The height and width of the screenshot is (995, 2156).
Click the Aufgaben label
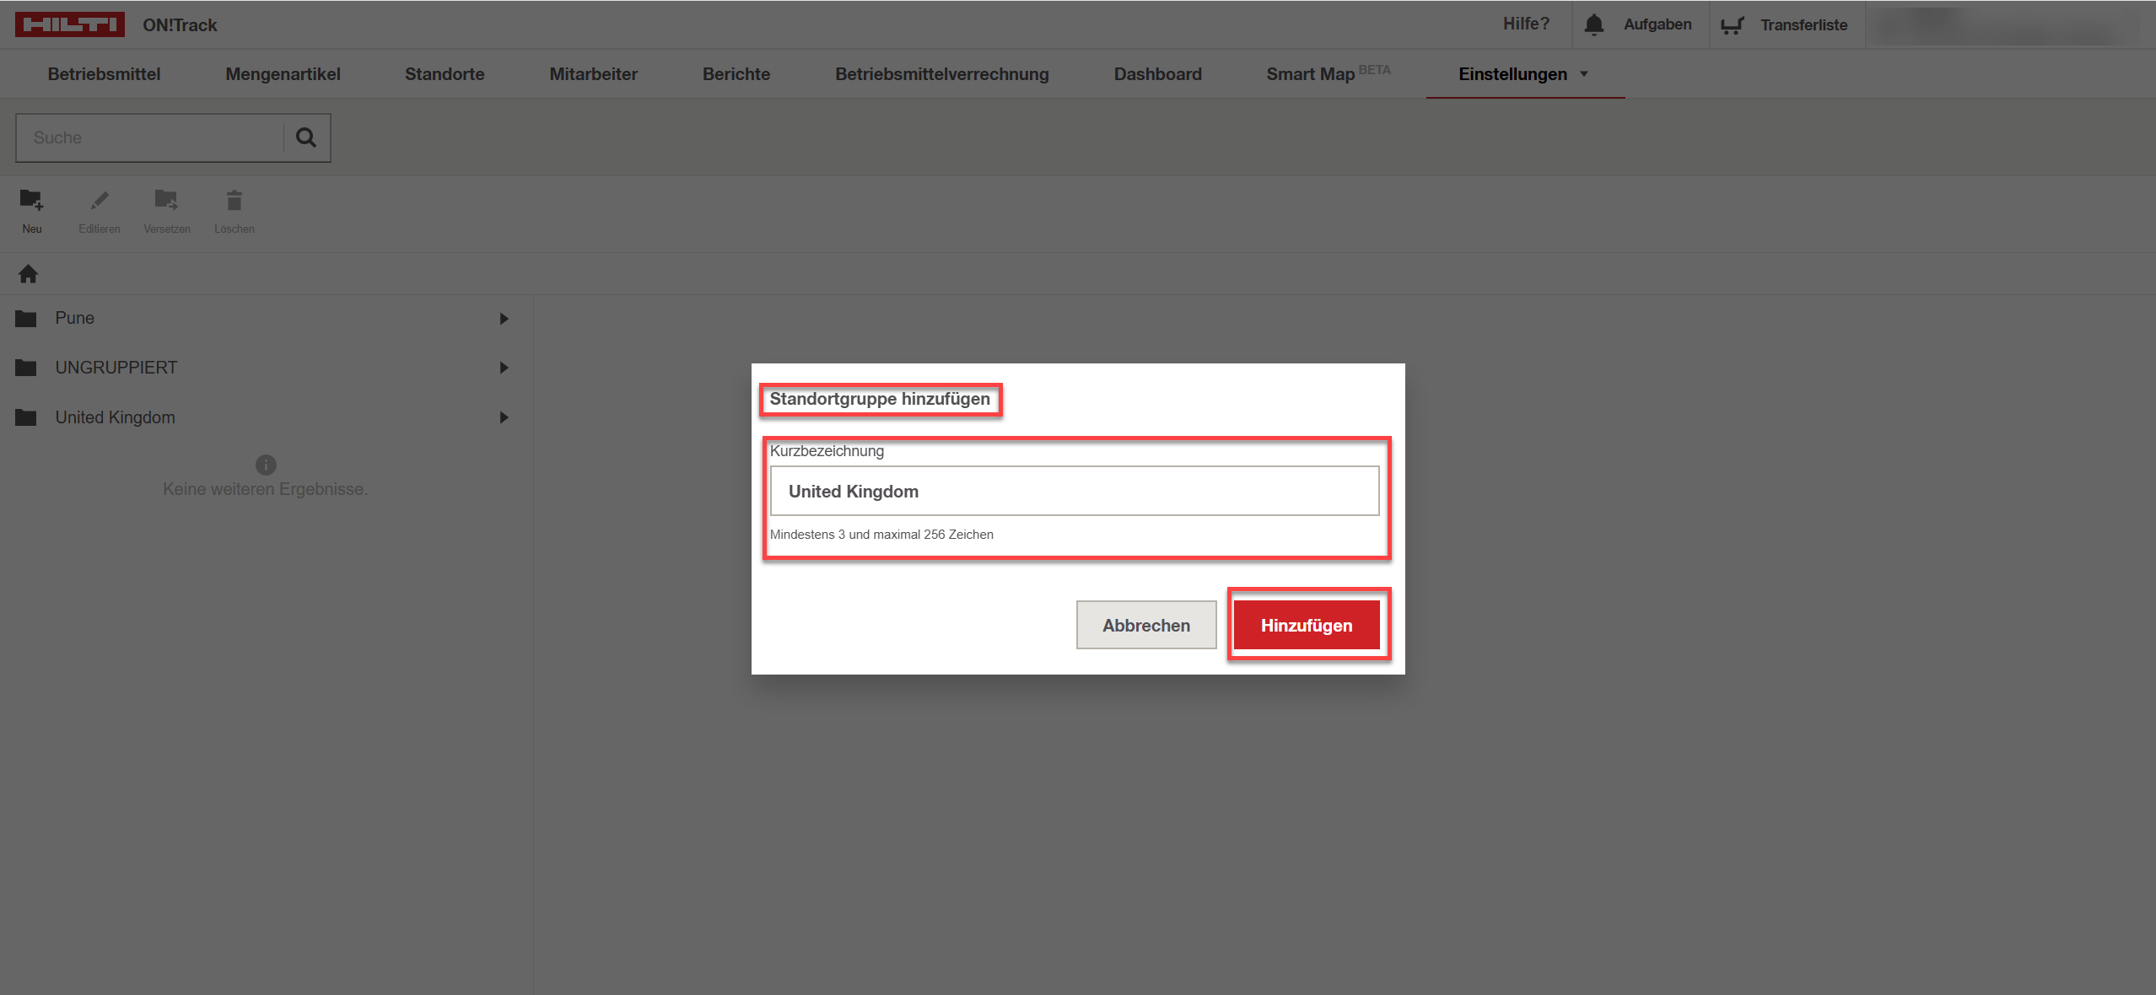(x=1657, y=24)
